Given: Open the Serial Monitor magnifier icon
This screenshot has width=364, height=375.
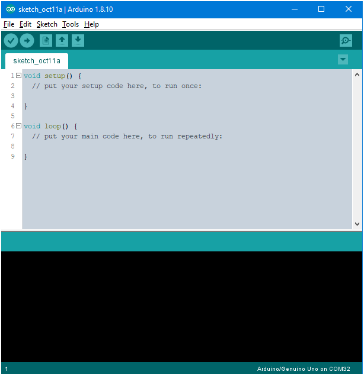Looking at the screenshot, I should point(346,40).
